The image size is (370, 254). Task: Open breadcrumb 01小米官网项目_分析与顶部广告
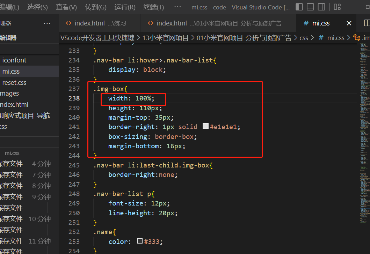(x=244, y=38)
